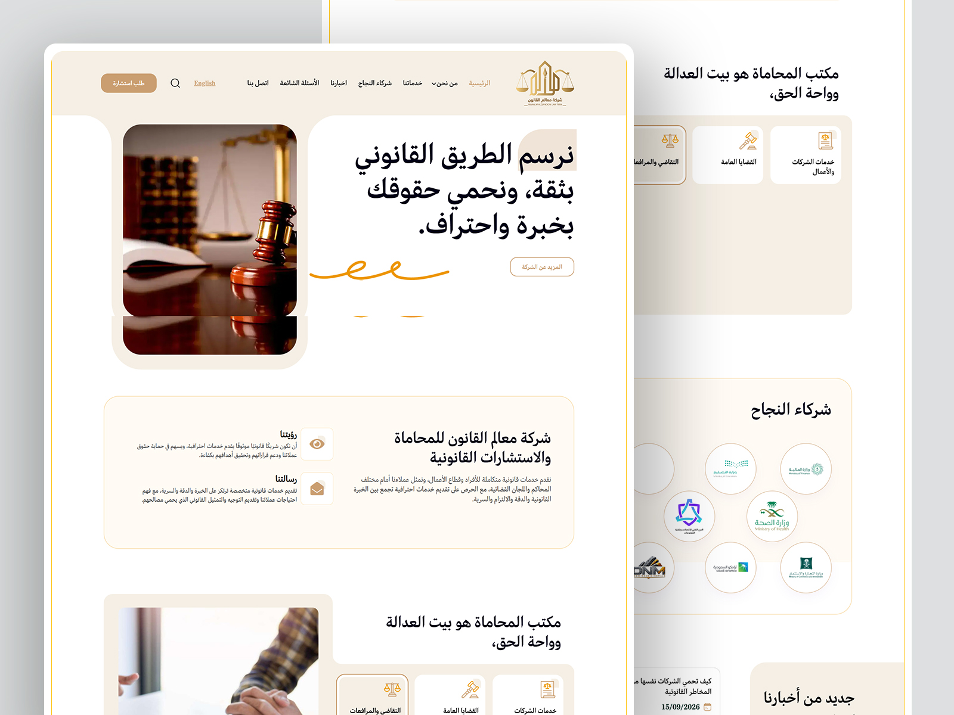The height and width of the screenshot is (715, 954).
Task: Click the gavel icon in right window card
Action: pyautogui.click(x=748, y=141)
